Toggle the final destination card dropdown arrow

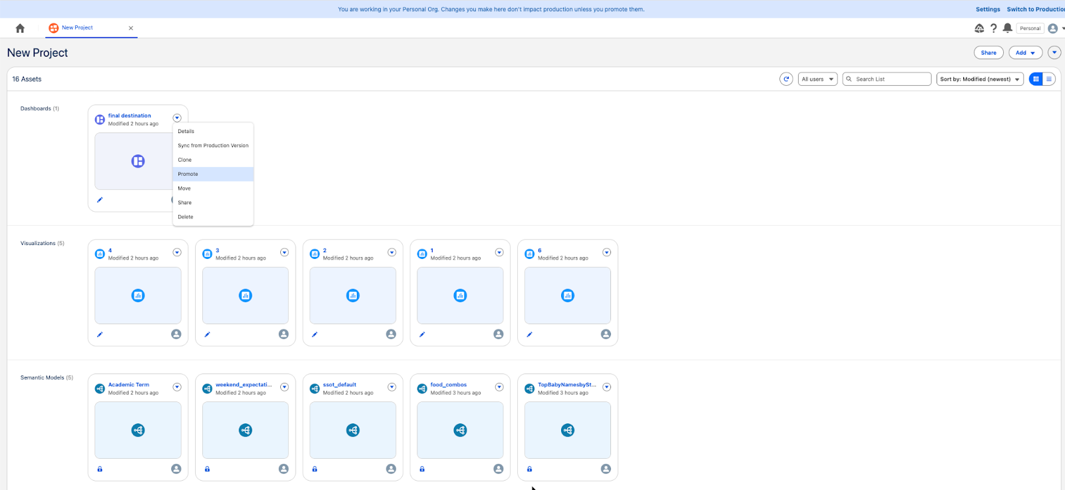(x=177, y=118)
